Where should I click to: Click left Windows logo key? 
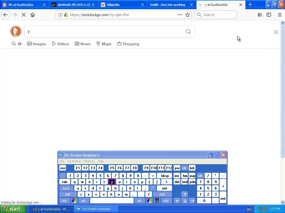point(74,201)
